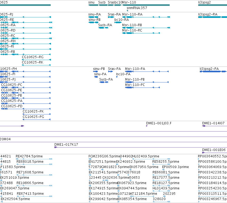Open the RE67413.5prime EST label
The height and width of the screenshot is (203, 227).
click(30, 194)
